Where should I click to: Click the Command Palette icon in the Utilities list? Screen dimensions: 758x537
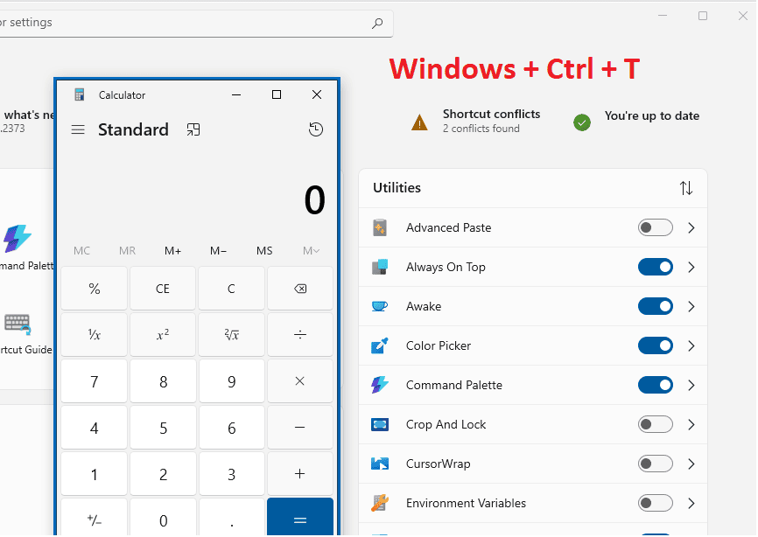click(x=380, y=385)
